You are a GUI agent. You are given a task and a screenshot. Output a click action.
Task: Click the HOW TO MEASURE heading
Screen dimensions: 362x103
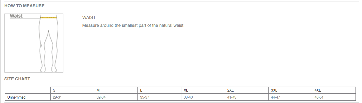tap(24, 6)
